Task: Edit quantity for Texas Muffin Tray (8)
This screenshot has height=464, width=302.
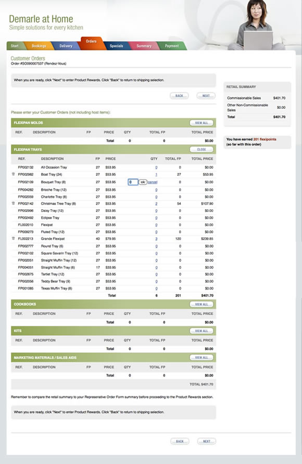Action: [156, 289]
